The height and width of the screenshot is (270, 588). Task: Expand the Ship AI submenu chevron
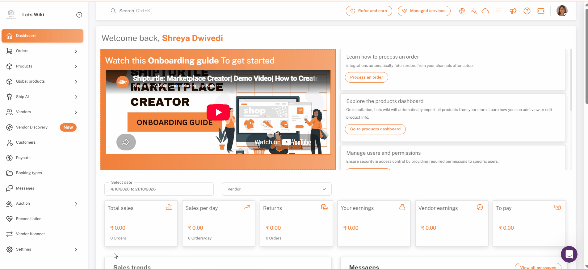point(76,97)
